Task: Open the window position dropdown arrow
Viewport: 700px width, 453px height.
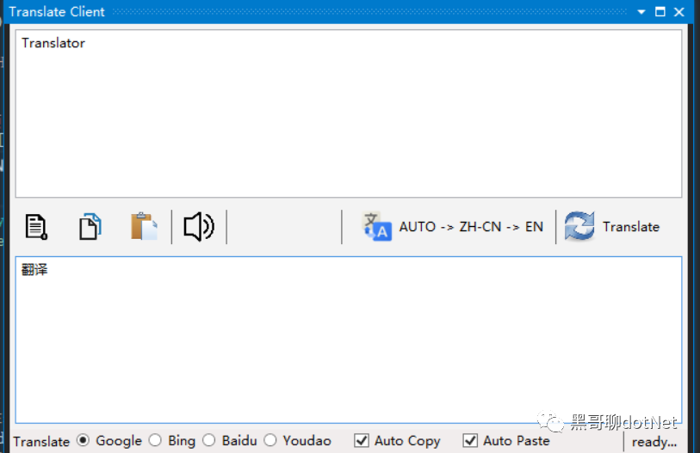Action: pos(641,12)
